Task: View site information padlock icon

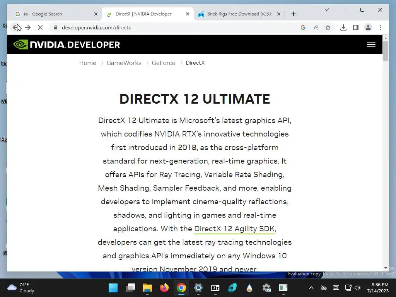Action: pyautogui.click(x=56, y=27)
